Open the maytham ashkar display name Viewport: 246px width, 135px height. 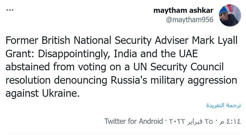pos(183,10)
